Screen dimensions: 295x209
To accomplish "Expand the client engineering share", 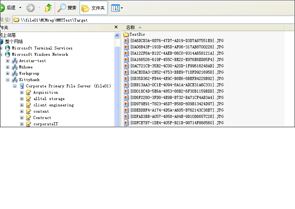I will (x=22, y=105).
